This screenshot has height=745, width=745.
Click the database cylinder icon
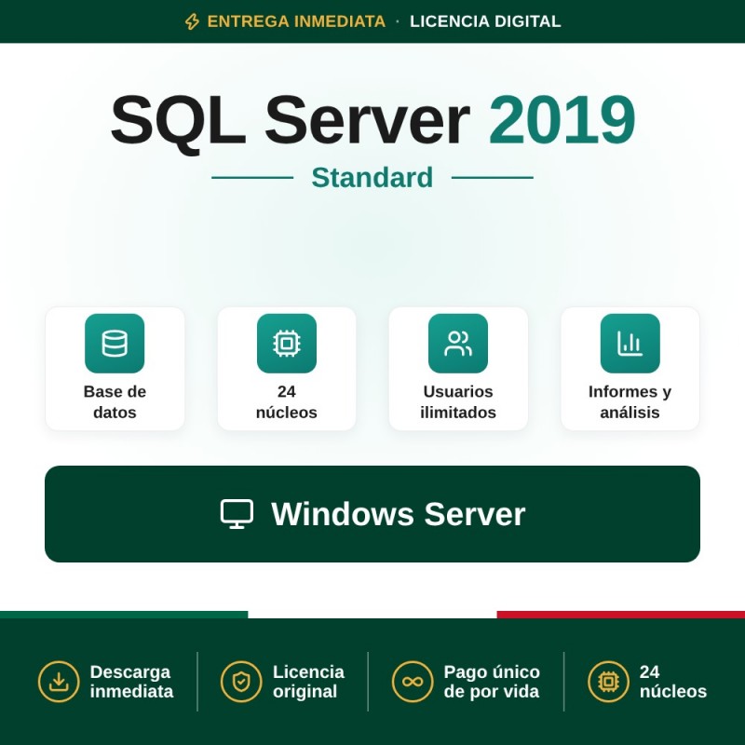115,344
